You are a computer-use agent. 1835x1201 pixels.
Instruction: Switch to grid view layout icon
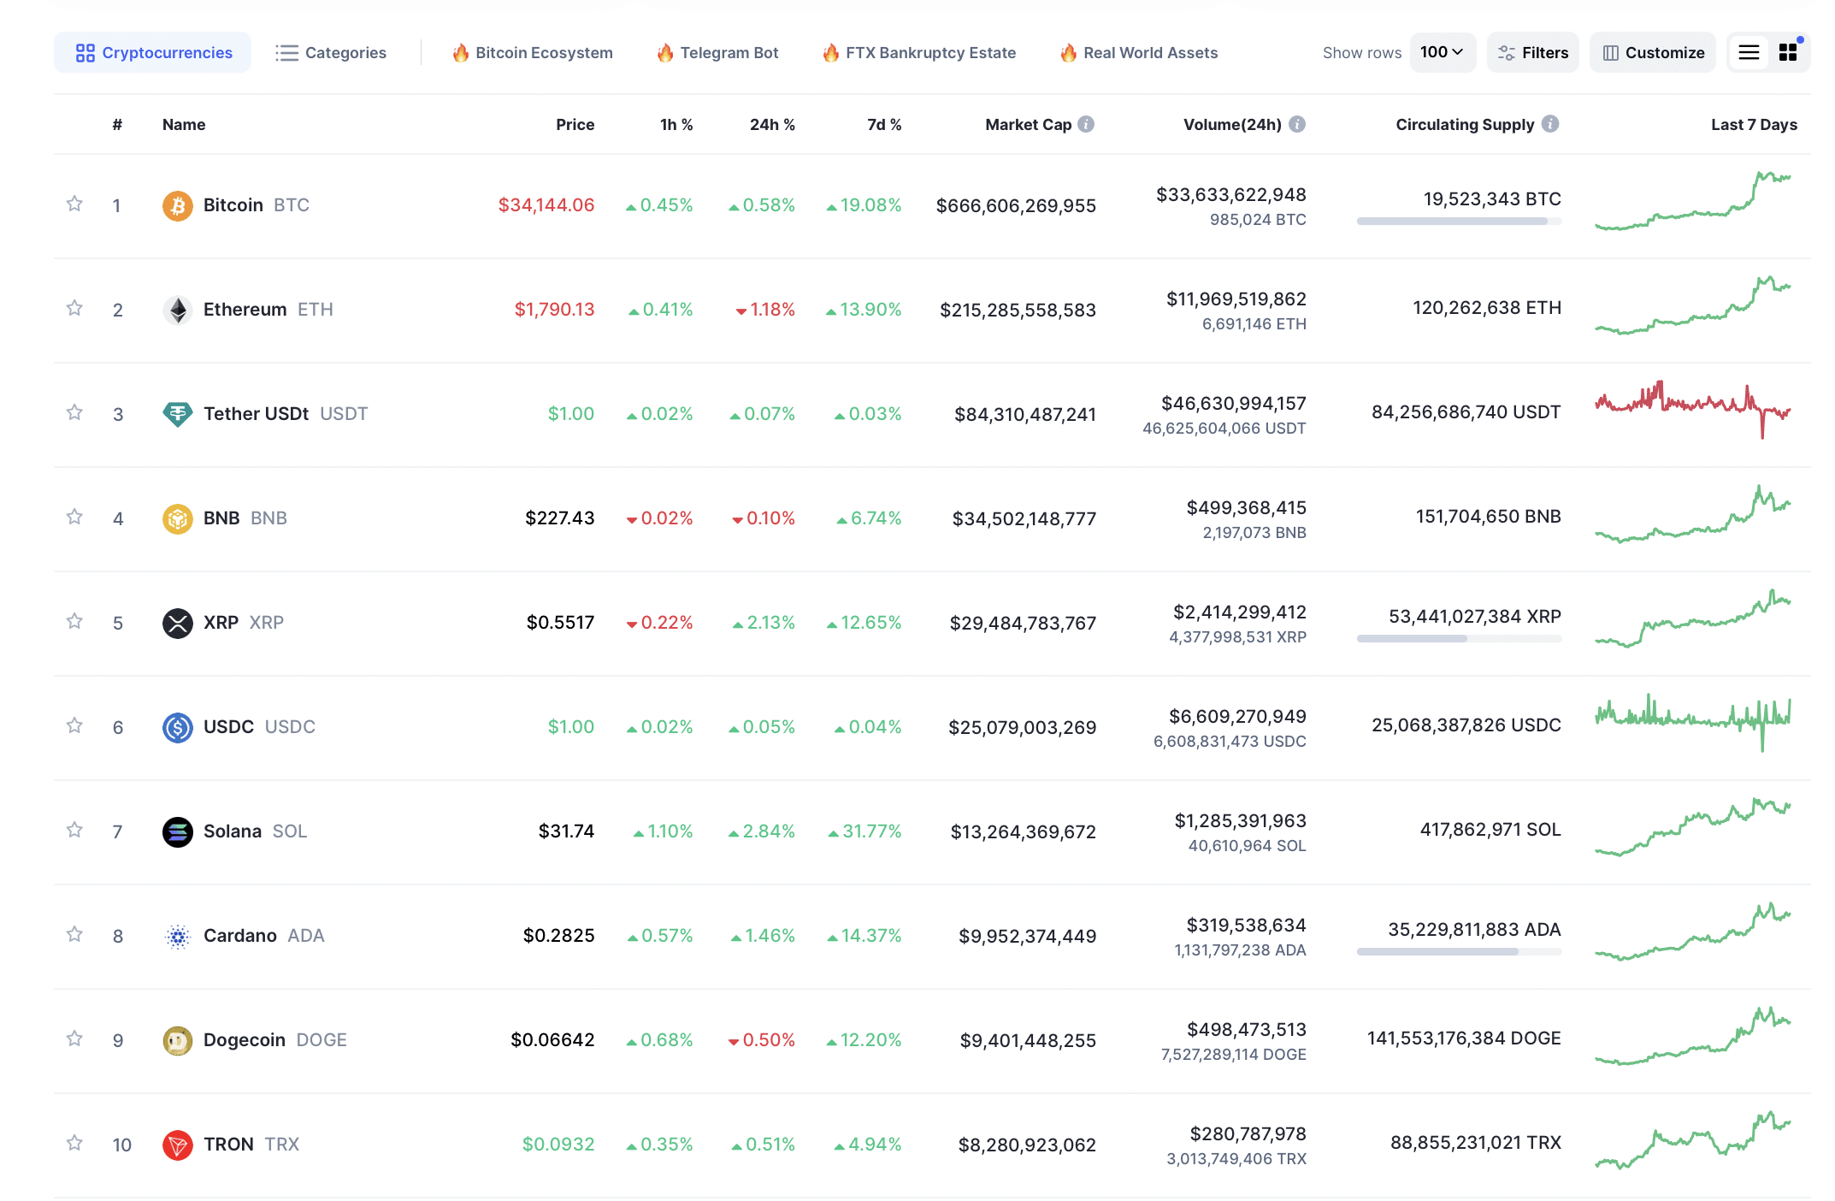click(x=1788, y=52)
